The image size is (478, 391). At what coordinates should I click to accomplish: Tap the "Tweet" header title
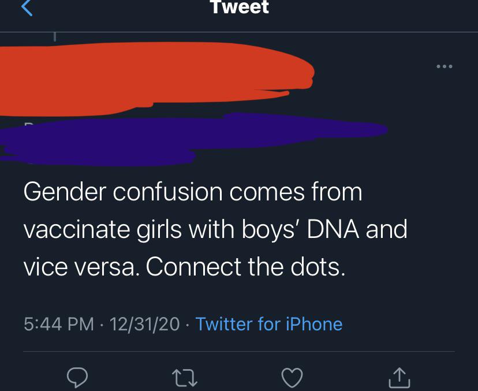[x=239, y=8]
